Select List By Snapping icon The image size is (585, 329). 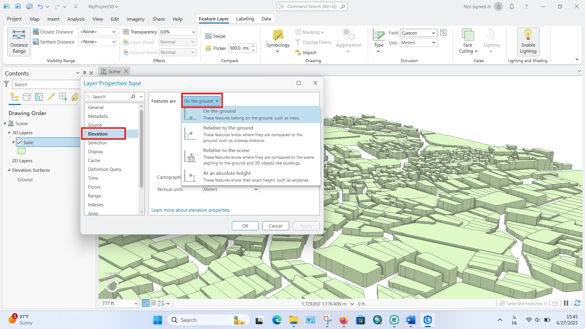click(63, 97)
